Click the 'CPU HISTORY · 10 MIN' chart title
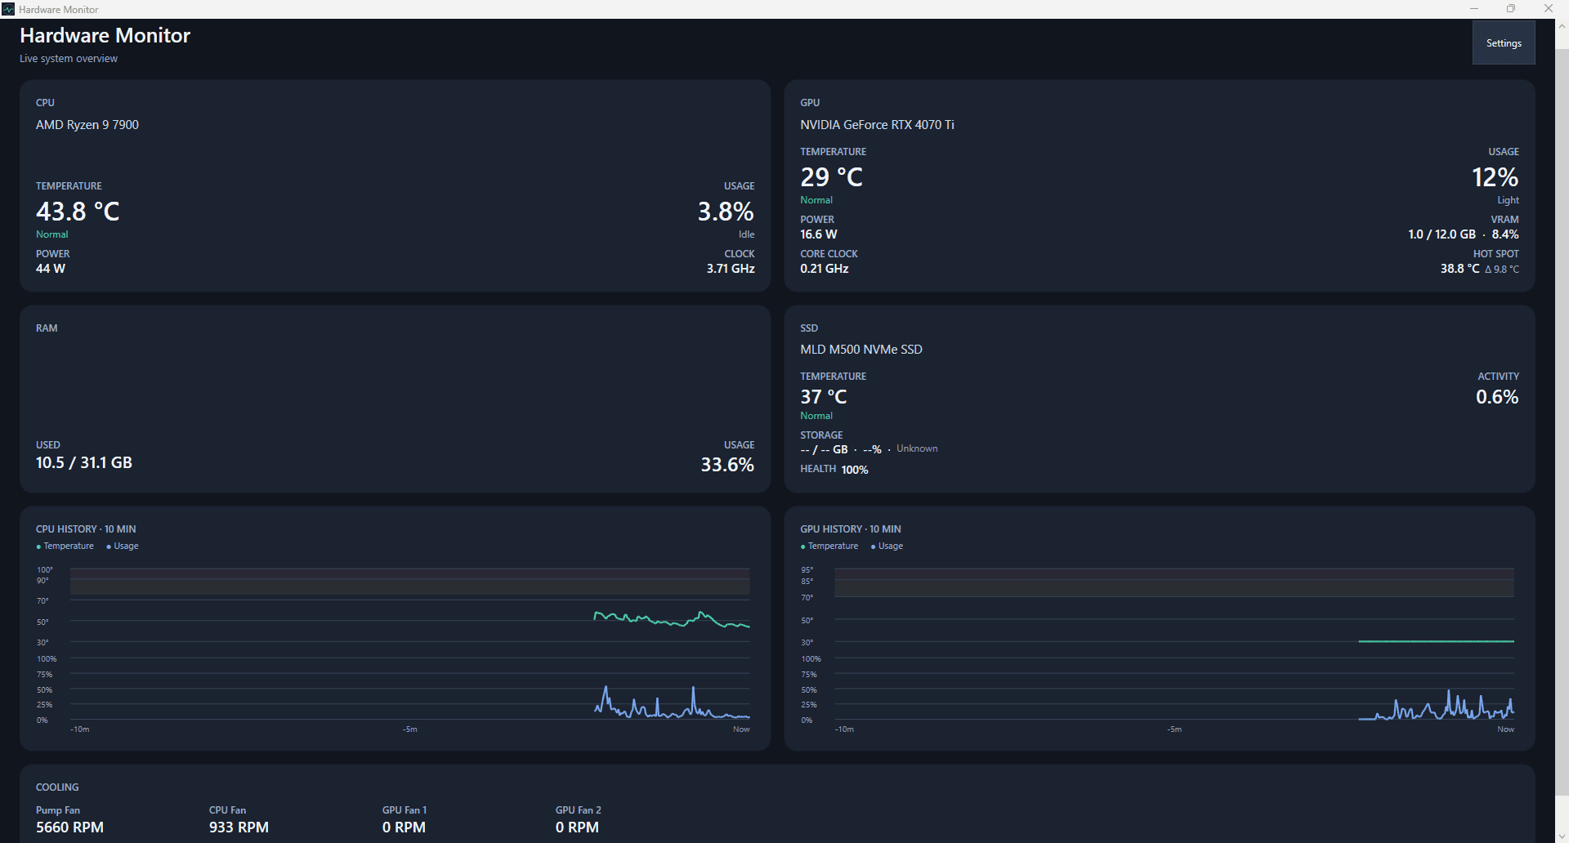 (86, 529)
